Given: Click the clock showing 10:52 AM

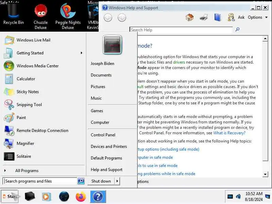Looking at the screenshot, I should coord(254,194).
